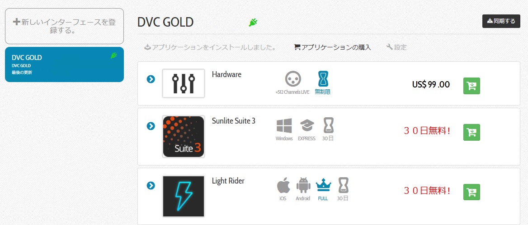528x225 pixels.
Task: Click the +512 Channels LIVE XLR icon
Action: [x=292, y=79]
